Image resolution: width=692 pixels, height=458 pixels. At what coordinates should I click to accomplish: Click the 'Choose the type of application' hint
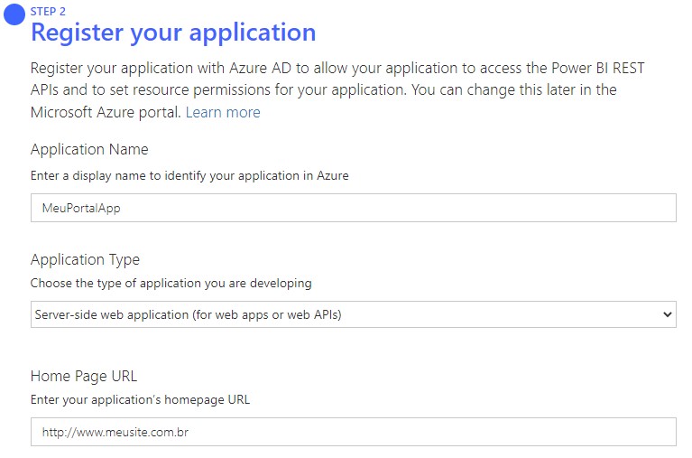tap(171, 283)
